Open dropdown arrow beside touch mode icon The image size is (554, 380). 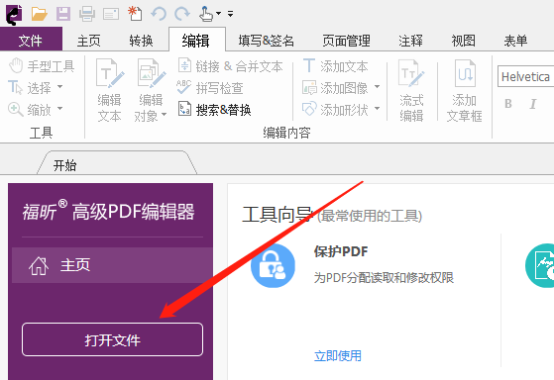click(x=218, y=14)
